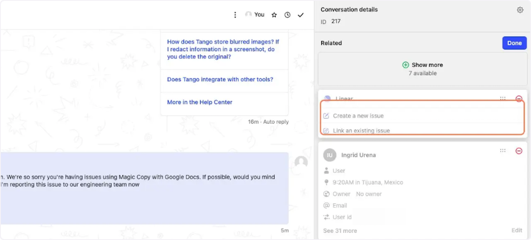Click the Email at-sign icon
Viewport: 531px width, 240px height.
[x=327, y=206]
